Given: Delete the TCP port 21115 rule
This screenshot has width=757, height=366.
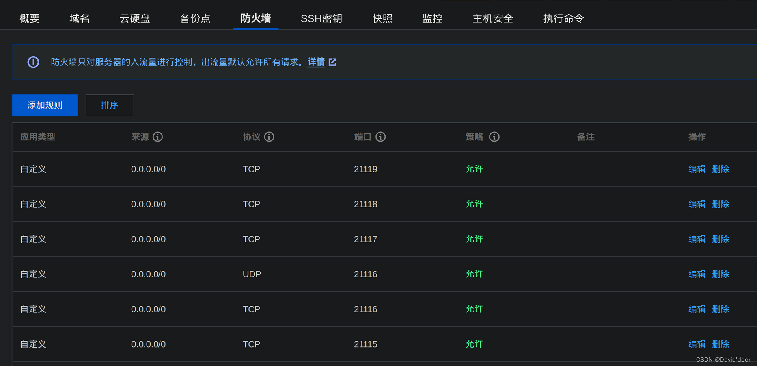Looking at the screenshot, I should [721, 344].
